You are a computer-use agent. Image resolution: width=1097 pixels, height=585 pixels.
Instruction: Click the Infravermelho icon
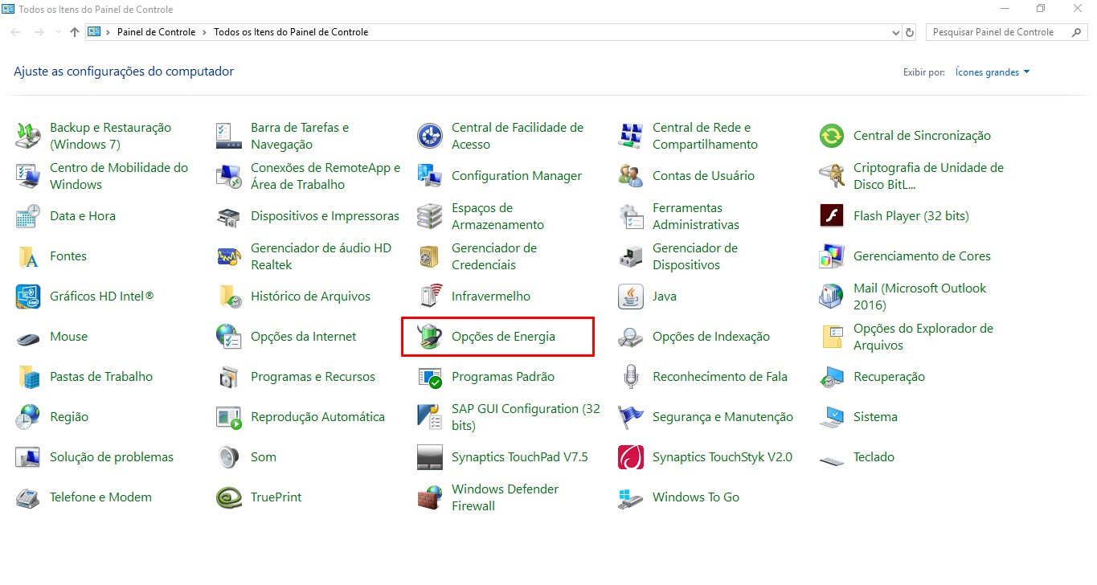[430, 297]
